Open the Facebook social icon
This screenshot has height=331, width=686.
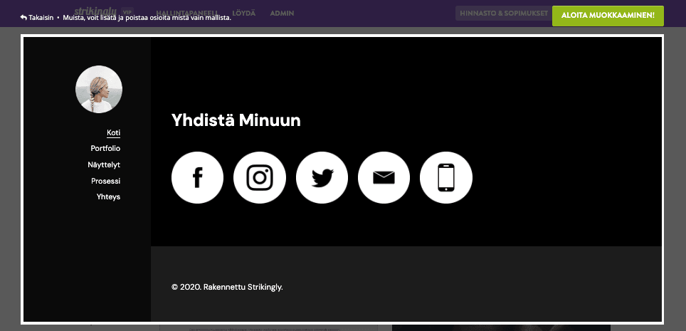click(x=197, y=178)
